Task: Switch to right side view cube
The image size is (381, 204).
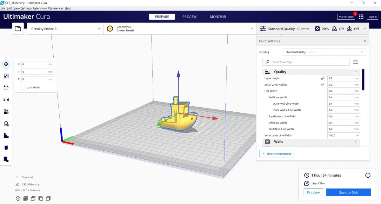Action: [48, 199]
